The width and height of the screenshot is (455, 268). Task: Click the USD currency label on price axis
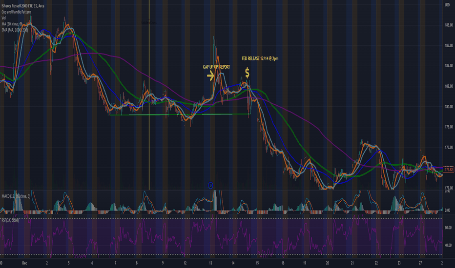pos(448,5)
